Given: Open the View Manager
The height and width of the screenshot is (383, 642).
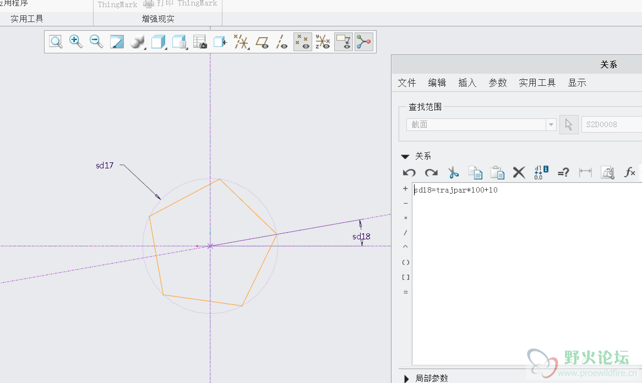Looking at the screenshot, I should coord(179,42).
